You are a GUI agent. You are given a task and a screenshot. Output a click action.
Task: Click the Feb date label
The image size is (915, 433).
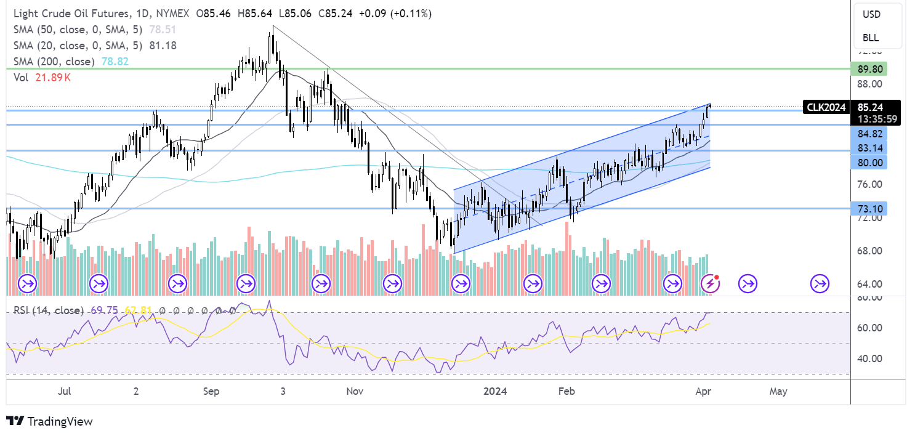pos(565,391)
